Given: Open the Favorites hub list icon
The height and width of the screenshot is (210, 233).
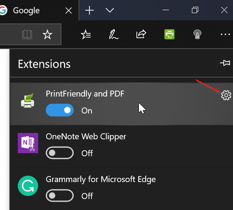Looking at the screenshot, I should 86,34.
